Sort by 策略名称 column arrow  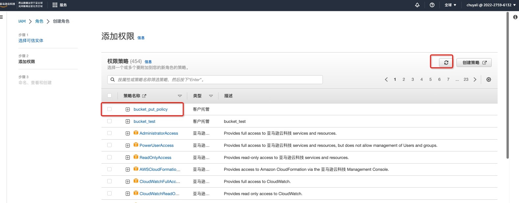click(x=180, y=96)
